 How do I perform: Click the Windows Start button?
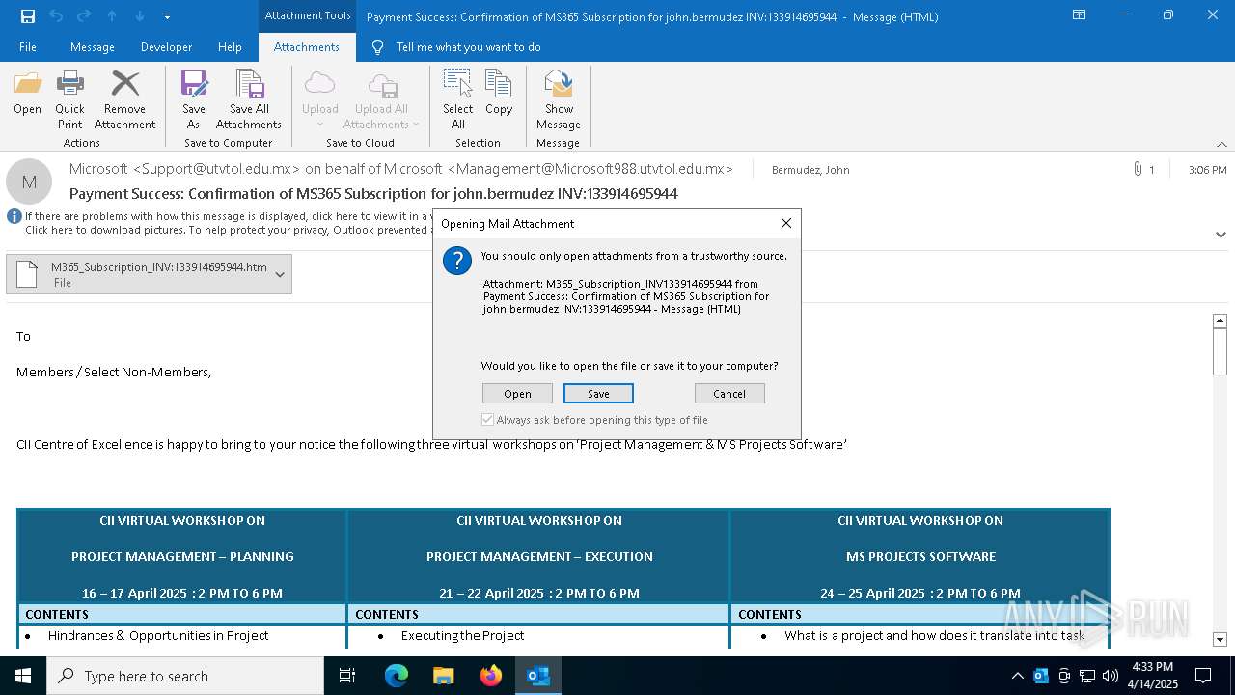(x=23, y=676)
